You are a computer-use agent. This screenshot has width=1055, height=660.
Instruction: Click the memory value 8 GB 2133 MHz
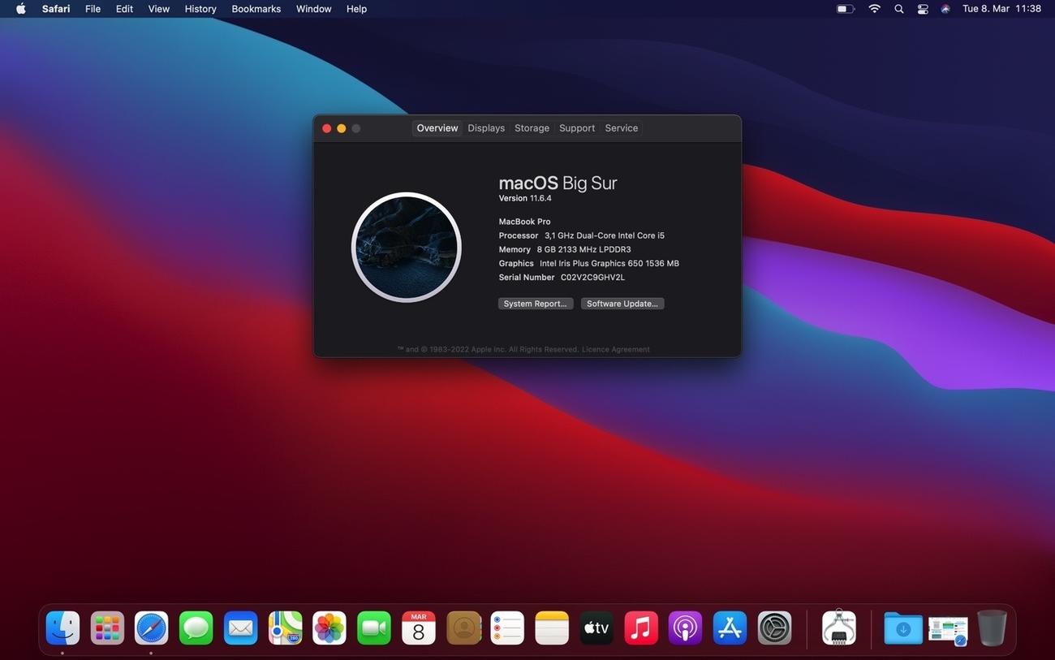[x=583, y=249]
